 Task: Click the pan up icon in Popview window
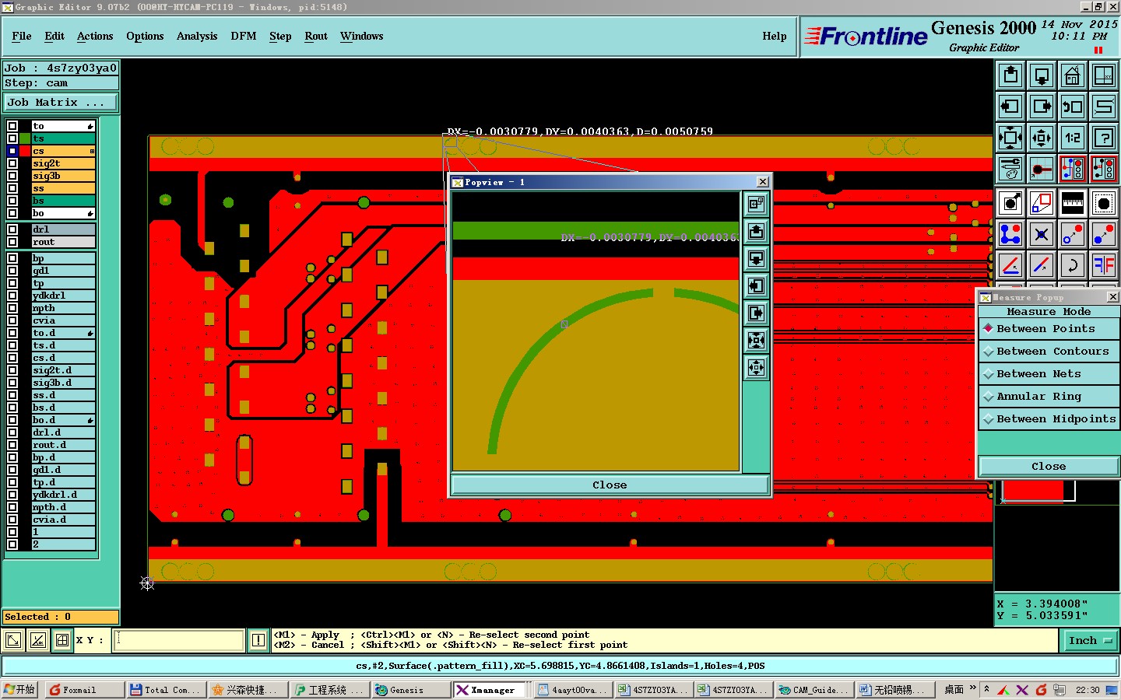pyautogui.click(x=756, y=231)
